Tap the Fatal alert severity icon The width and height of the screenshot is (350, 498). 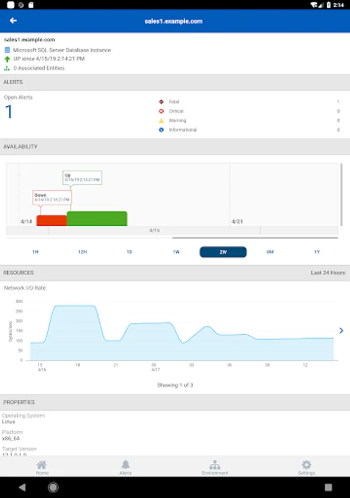tap(161, 102)
